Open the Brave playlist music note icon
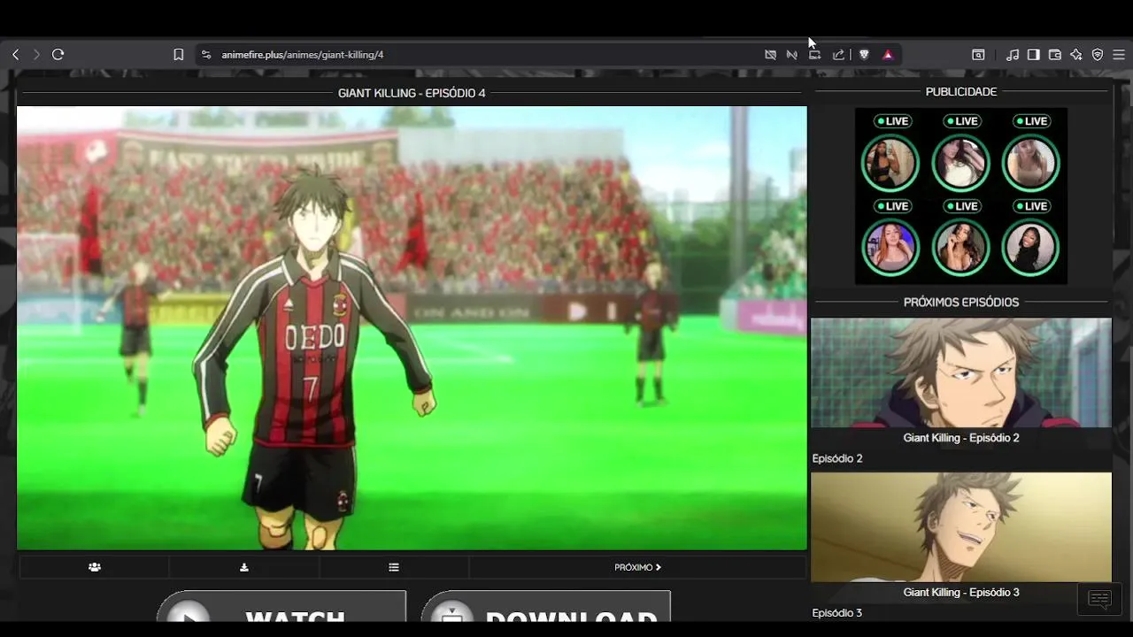 1013,55
